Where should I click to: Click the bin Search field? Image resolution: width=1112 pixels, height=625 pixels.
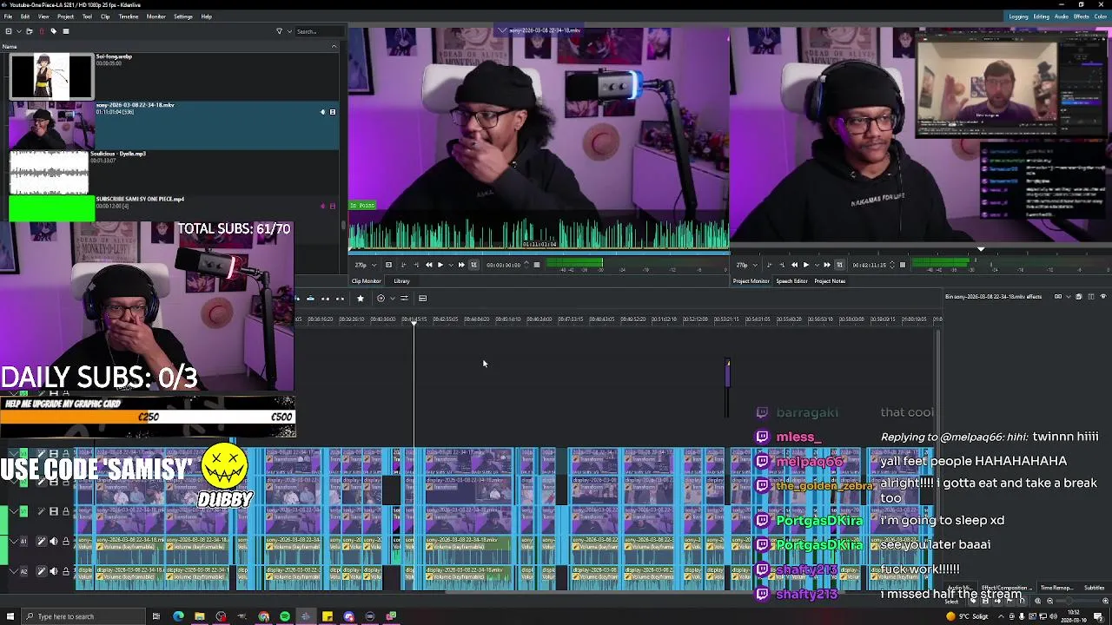pos(319,31)
